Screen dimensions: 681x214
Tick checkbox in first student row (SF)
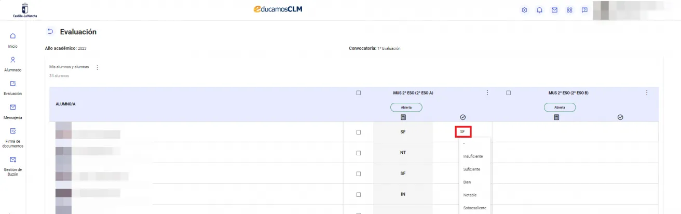click(358, 132)
